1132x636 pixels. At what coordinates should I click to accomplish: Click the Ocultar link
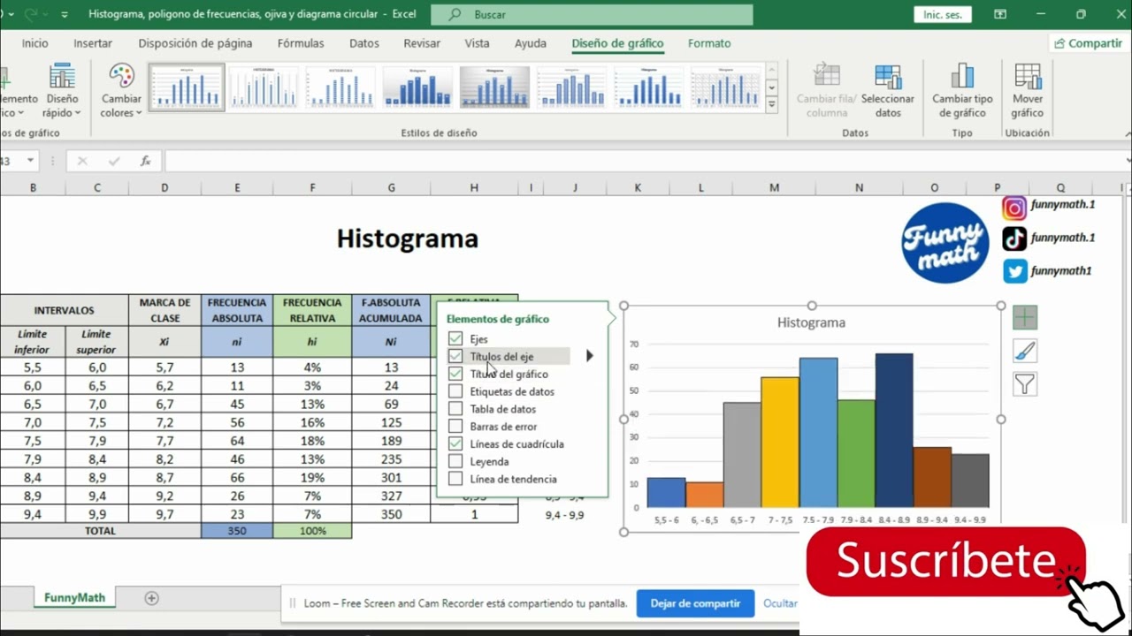click(780, 603)
